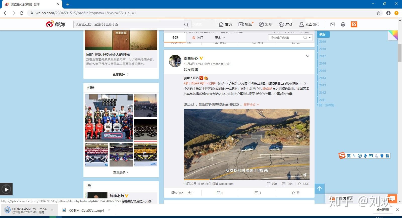Open dropdown arrow beside my-weibo search
402x218 pixels.
(x=310, y=38)
